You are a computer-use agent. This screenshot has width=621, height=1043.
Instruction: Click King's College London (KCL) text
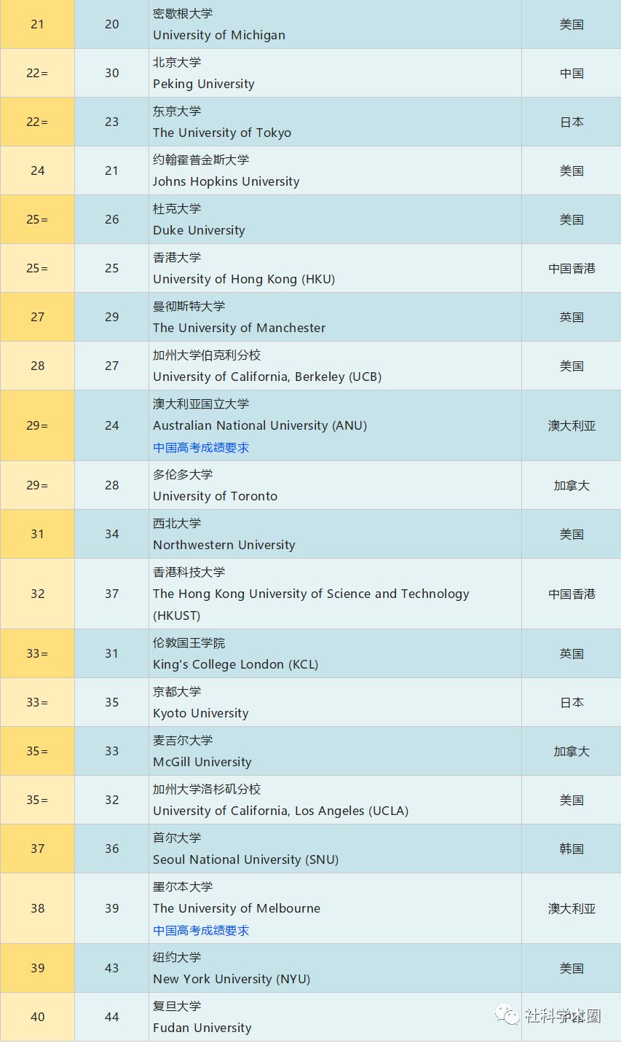point(235,664)
